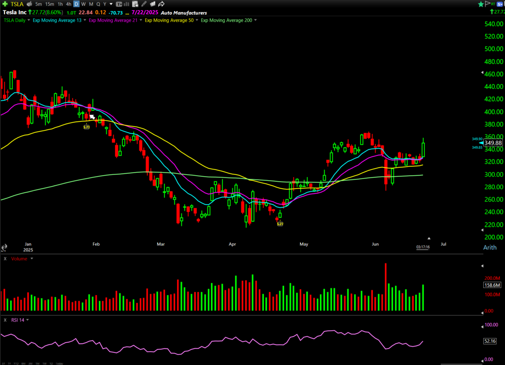Click the TSLA symbol entry field
The width and height of the screenshot is (505, 365).
[17, 4]
